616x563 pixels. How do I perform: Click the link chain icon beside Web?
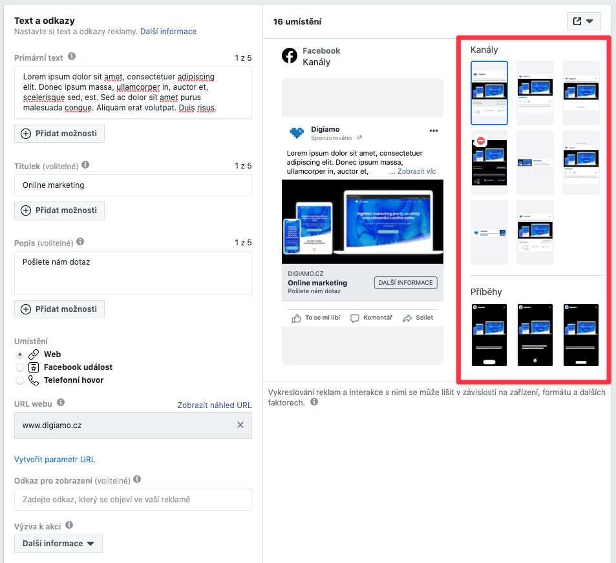34,354
